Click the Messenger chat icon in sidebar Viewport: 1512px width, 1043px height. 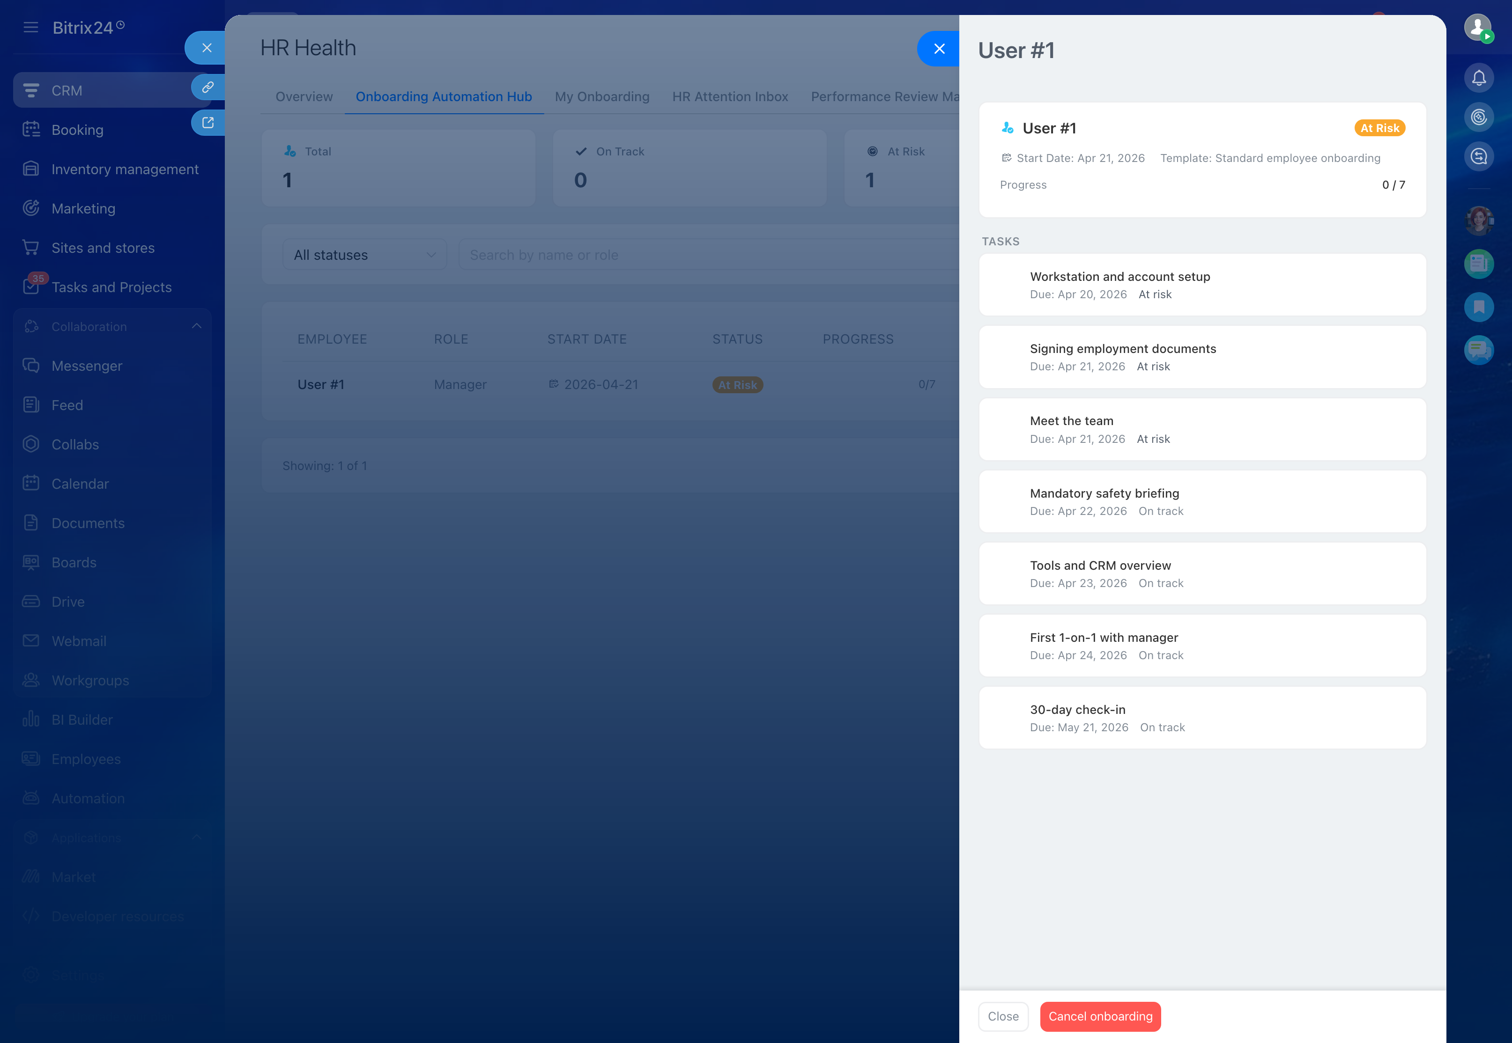coord(31,365)
